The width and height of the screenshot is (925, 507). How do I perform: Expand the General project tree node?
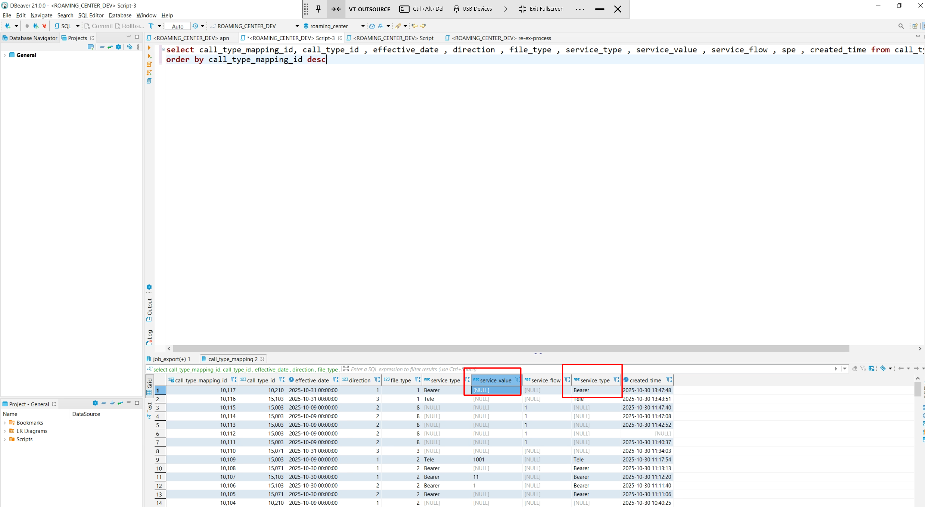click(x=5, y=55)
